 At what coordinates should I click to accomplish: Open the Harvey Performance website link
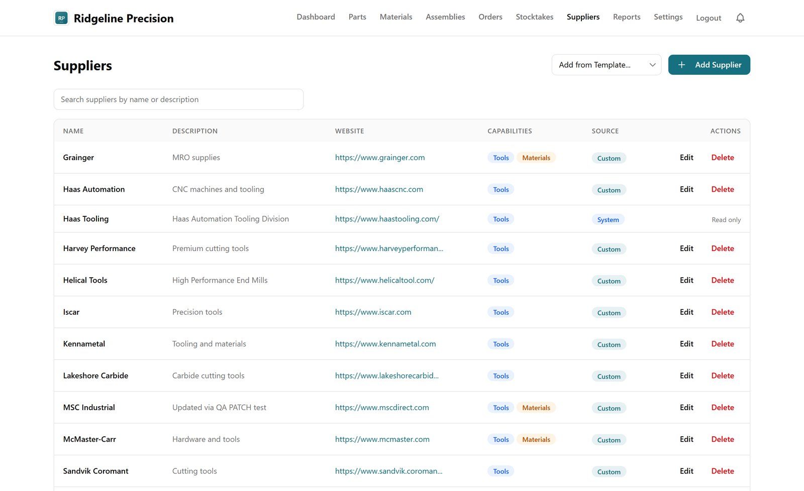click(x=389, y=249)
